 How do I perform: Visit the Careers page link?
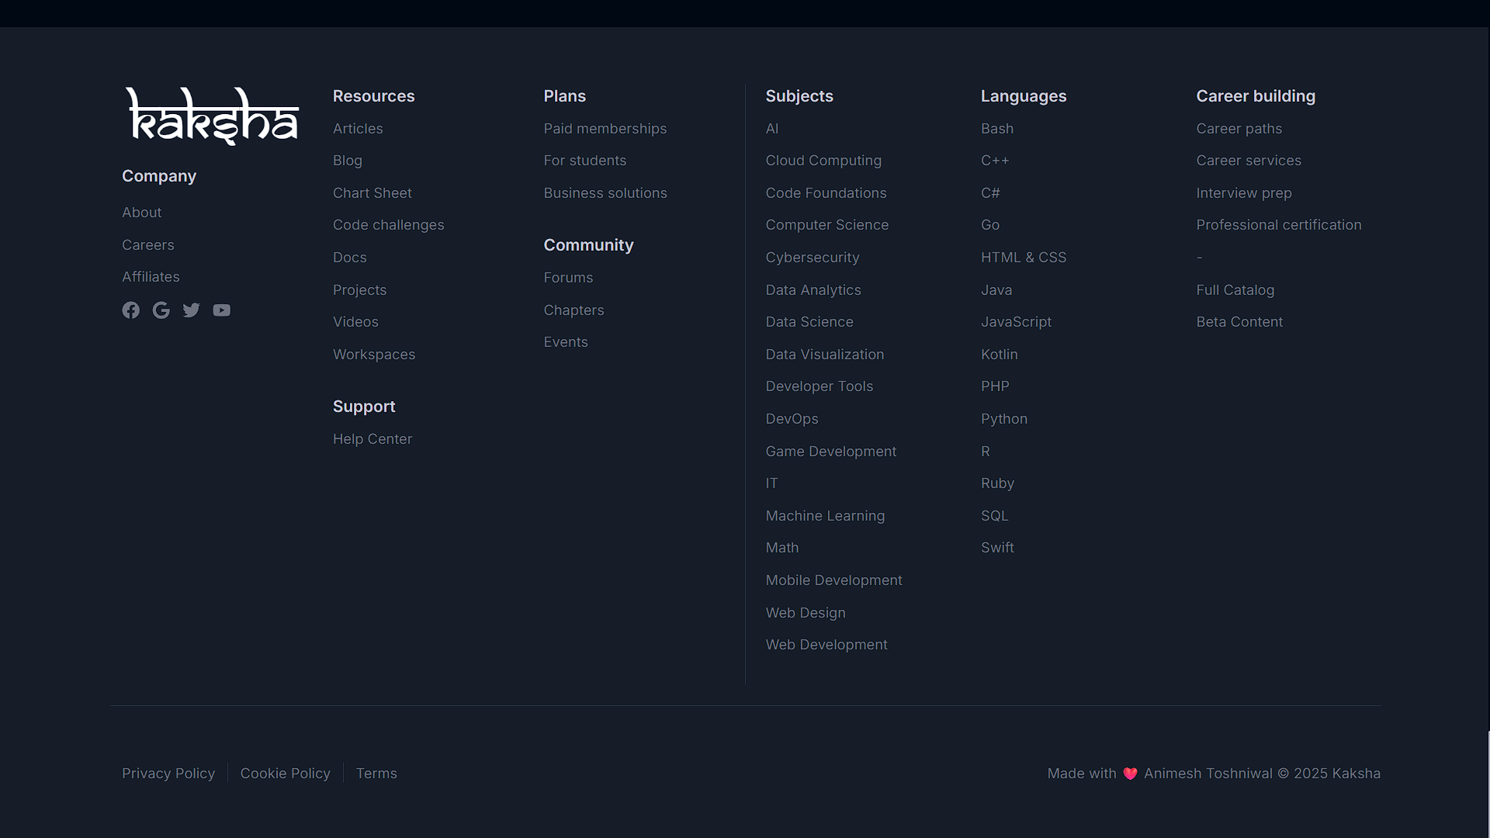(x=148, y=245)
